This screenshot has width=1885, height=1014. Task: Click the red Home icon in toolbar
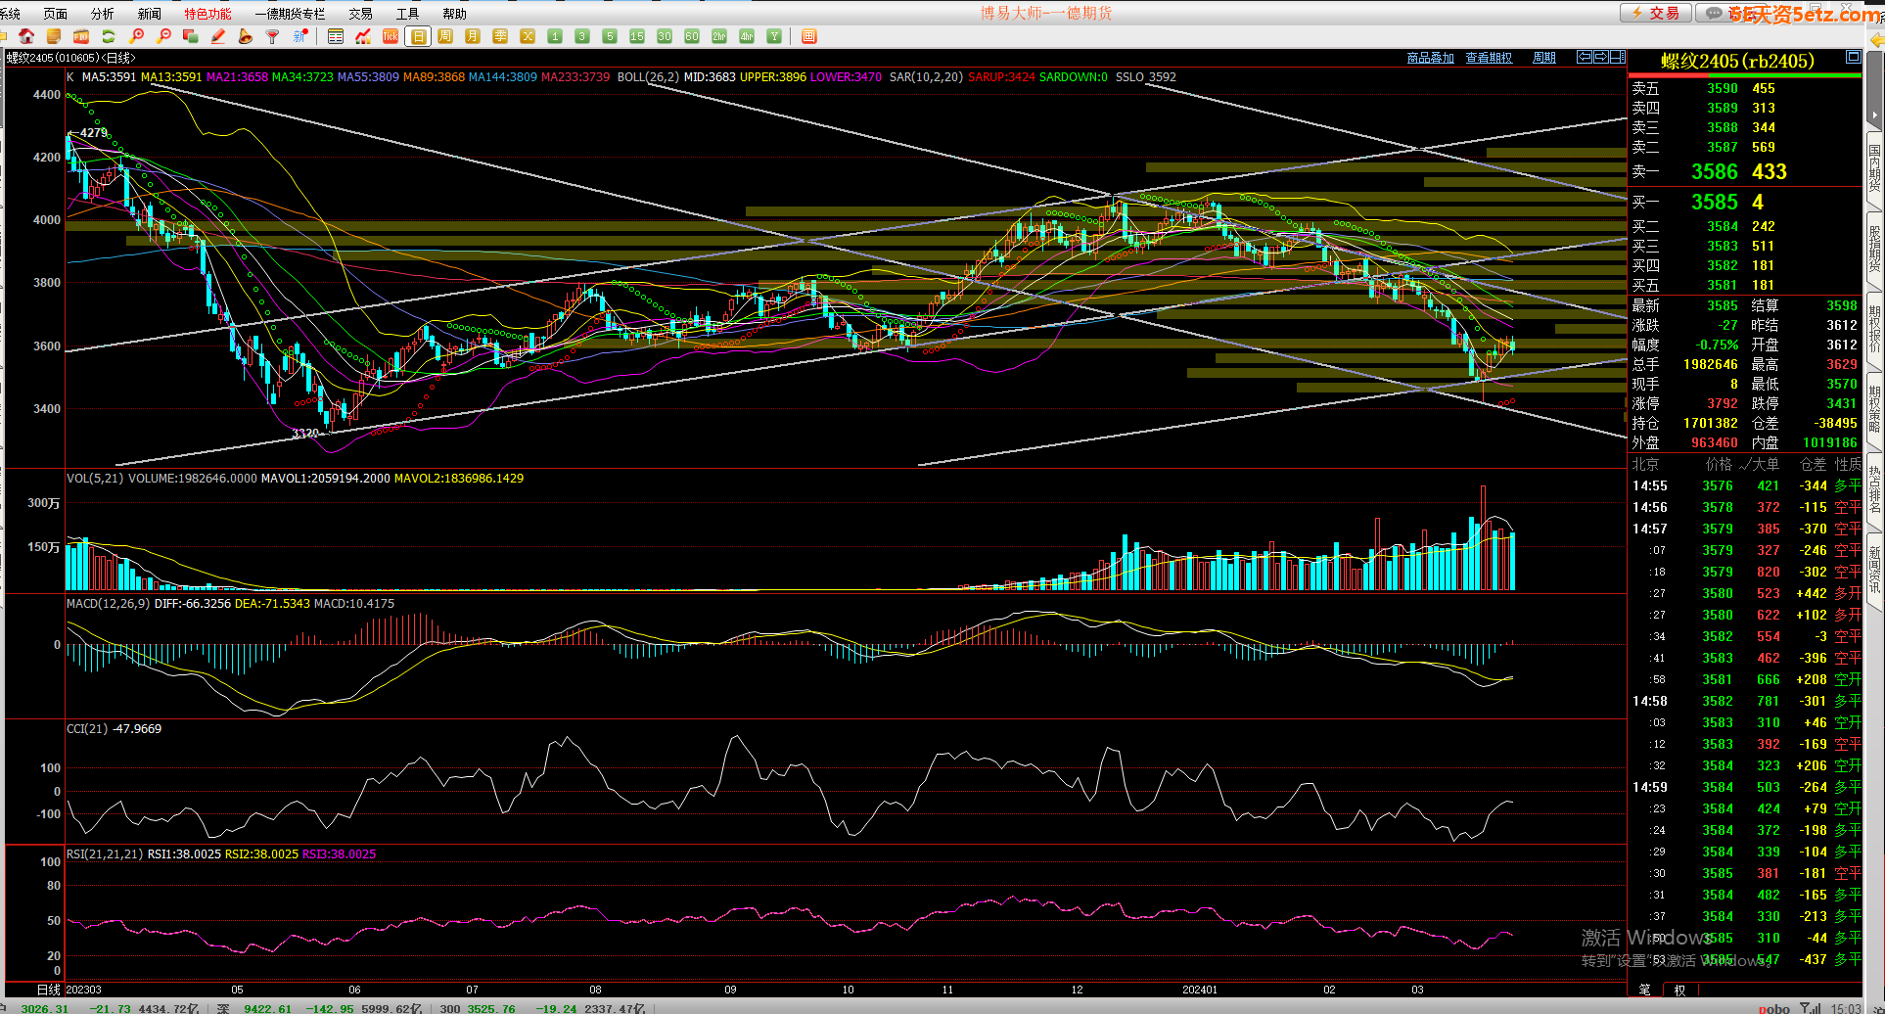click(x=26, y=36)
